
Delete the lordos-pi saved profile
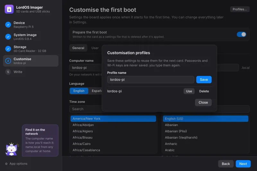tap(204, 91)
